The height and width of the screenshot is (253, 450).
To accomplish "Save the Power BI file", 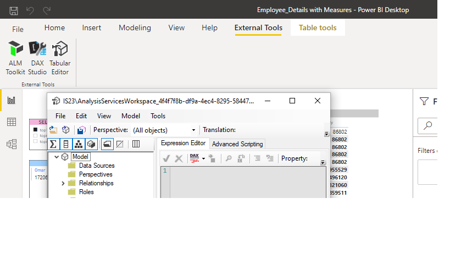I will (14, 10).
